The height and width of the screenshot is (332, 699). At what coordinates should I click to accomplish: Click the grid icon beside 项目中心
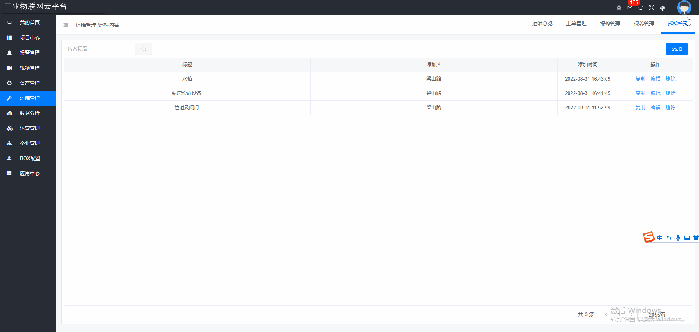[x=9, y=38]
